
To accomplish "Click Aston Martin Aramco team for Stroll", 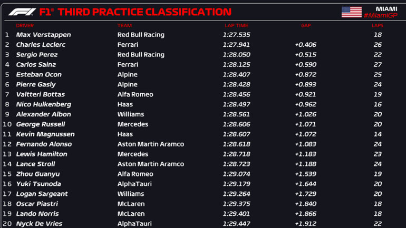I will click(x=150, y=164).
